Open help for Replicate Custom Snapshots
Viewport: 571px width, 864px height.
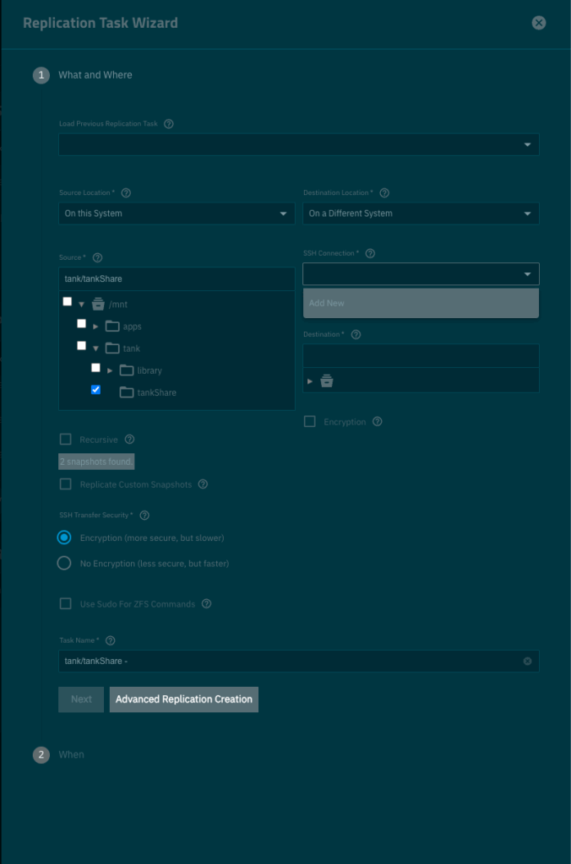coord(203,484)
